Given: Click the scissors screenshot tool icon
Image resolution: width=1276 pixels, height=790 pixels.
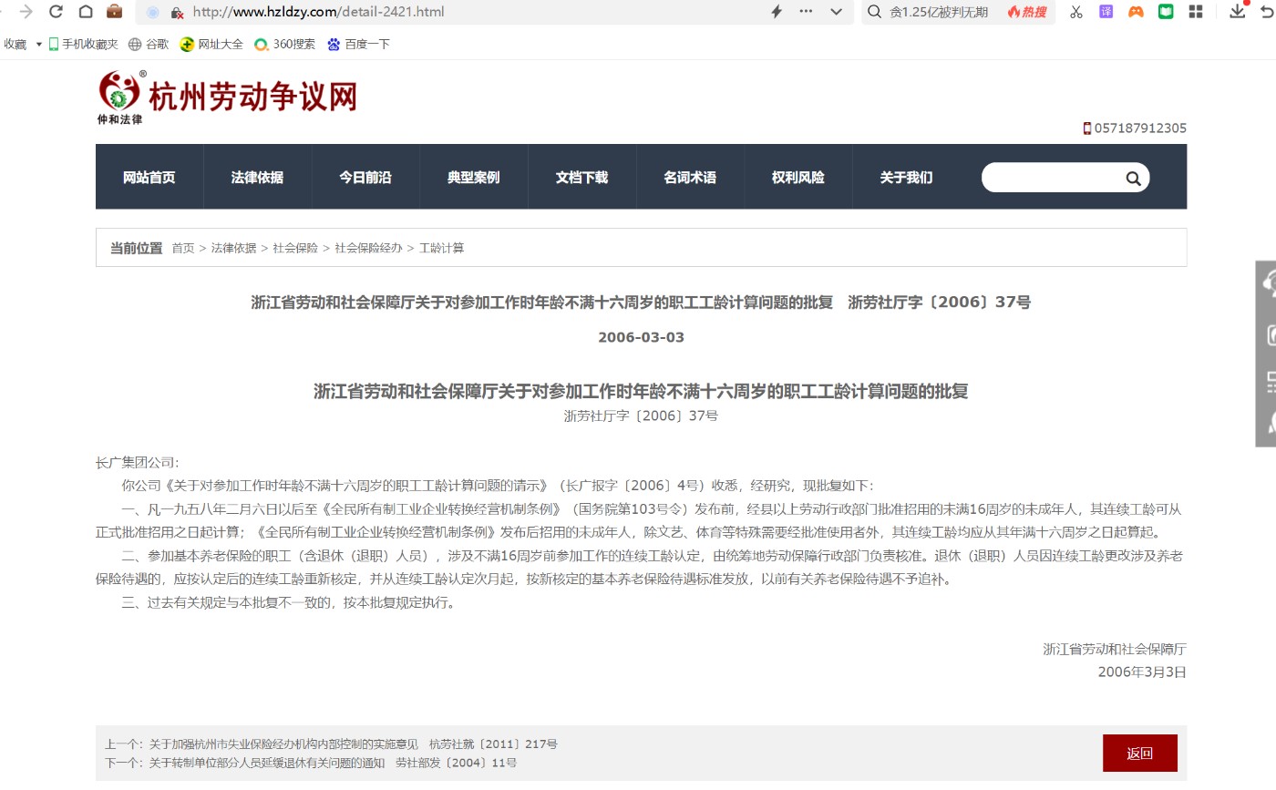Looking at the screenshot, I should [x=1076, y=12].
